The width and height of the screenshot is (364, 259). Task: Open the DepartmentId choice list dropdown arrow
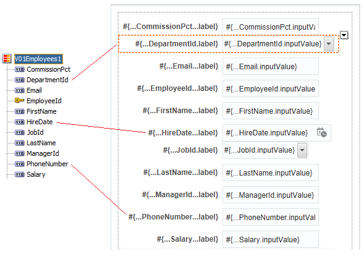tap(329, 44)
